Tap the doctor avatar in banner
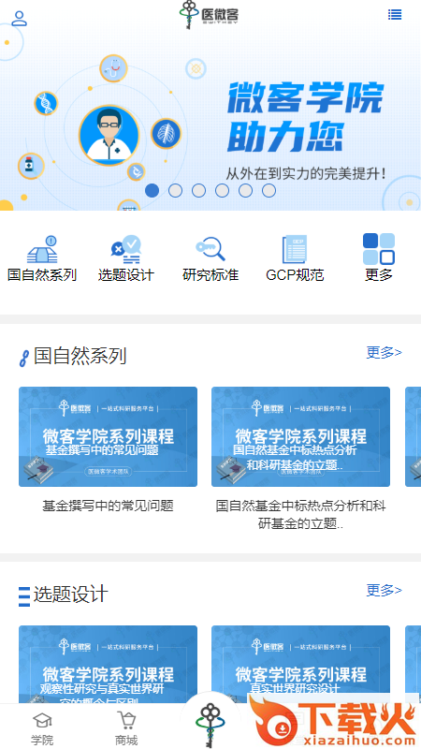421x749 pixels. (109, 136)
